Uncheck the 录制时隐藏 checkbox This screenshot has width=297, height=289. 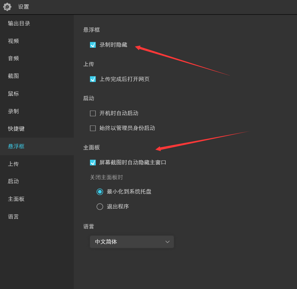coord(93,45)
